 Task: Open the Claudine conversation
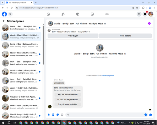(x=21, y=98)
